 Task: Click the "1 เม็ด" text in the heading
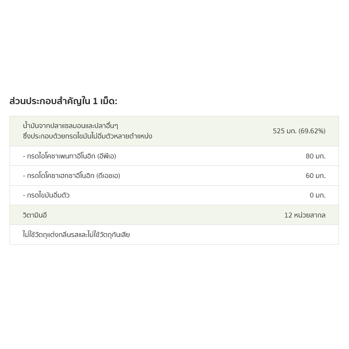tap(104, 102)
